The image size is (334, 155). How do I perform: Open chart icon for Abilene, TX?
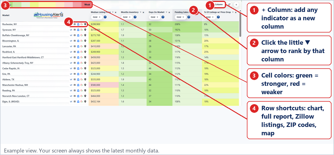71,79
